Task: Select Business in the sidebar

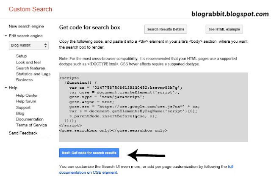Action: pyautogui.click(x=25, y=80)
